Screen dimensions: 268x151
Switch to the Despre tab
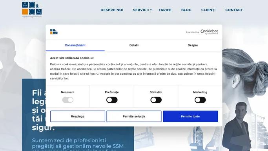[x=193, y=45]
